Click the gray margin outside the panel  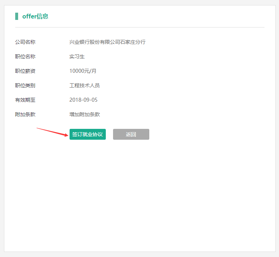pos(277,145)
